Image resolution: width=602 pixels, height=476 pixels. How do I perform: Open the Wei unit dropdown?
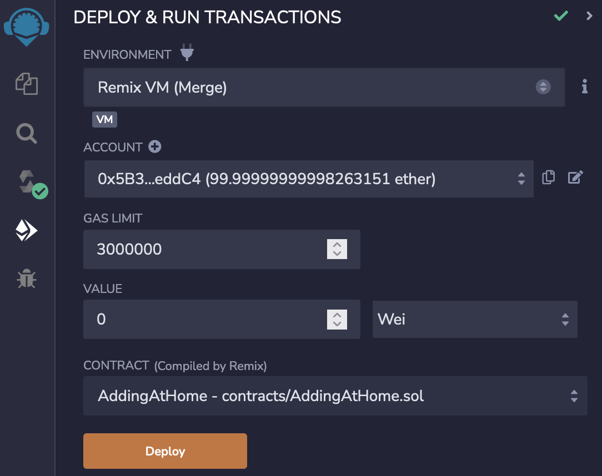(x=475, y=319)
